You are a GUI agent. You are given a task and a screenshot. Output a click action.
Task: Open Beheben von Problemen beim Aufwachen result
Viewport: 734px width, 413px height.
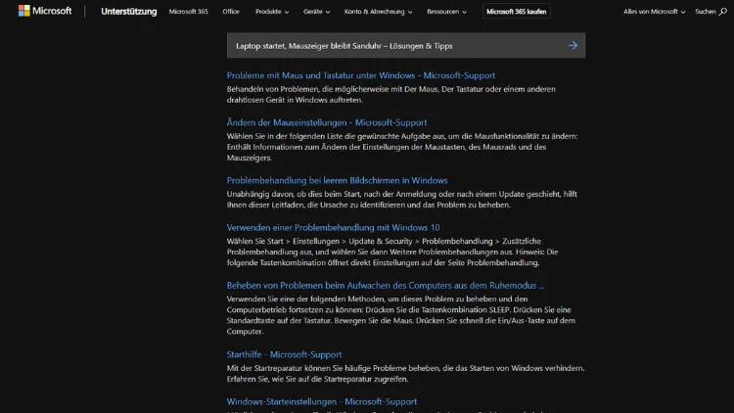[386, 285]
